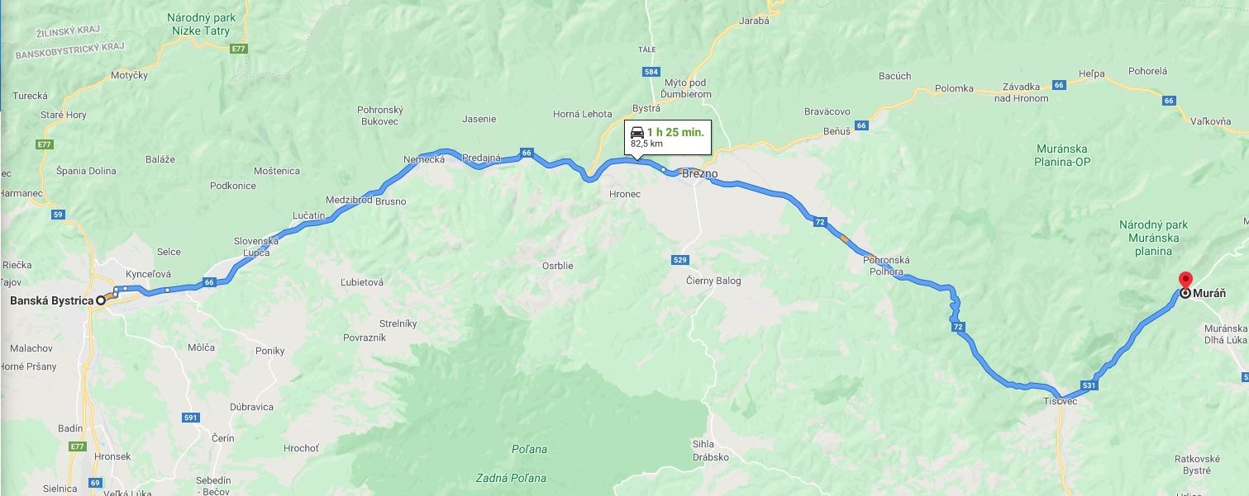Select the Brezno town label

699,174
